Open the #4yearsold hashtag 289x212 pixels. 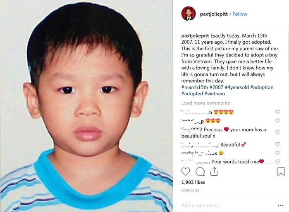point(236,87)
